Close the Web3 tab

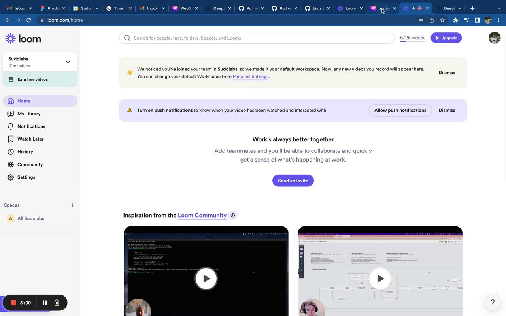(x=196, y=8)
